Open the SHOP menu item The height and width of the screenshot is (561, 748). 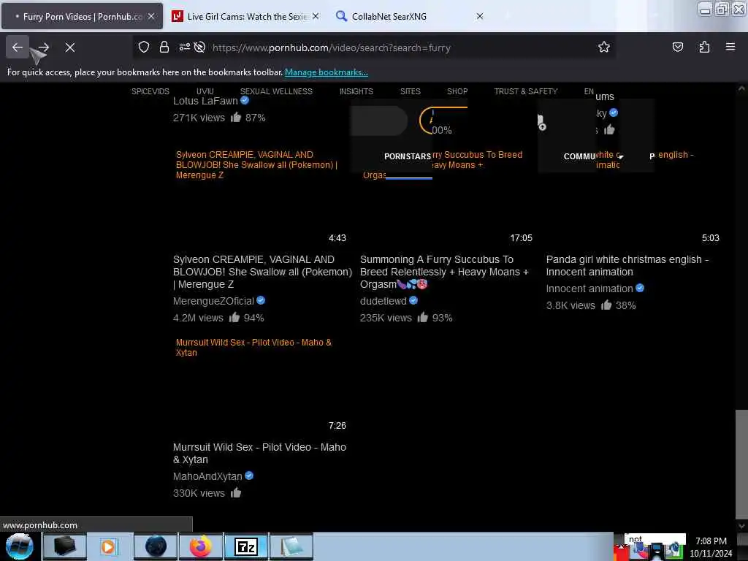[x=457, y=91]
